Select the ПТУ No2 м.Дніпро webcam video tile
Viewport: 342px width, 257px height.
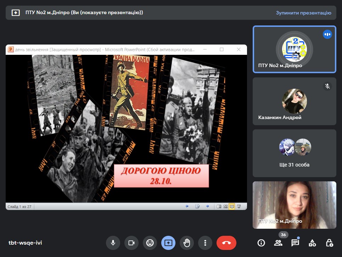click(x=294, y=205)
